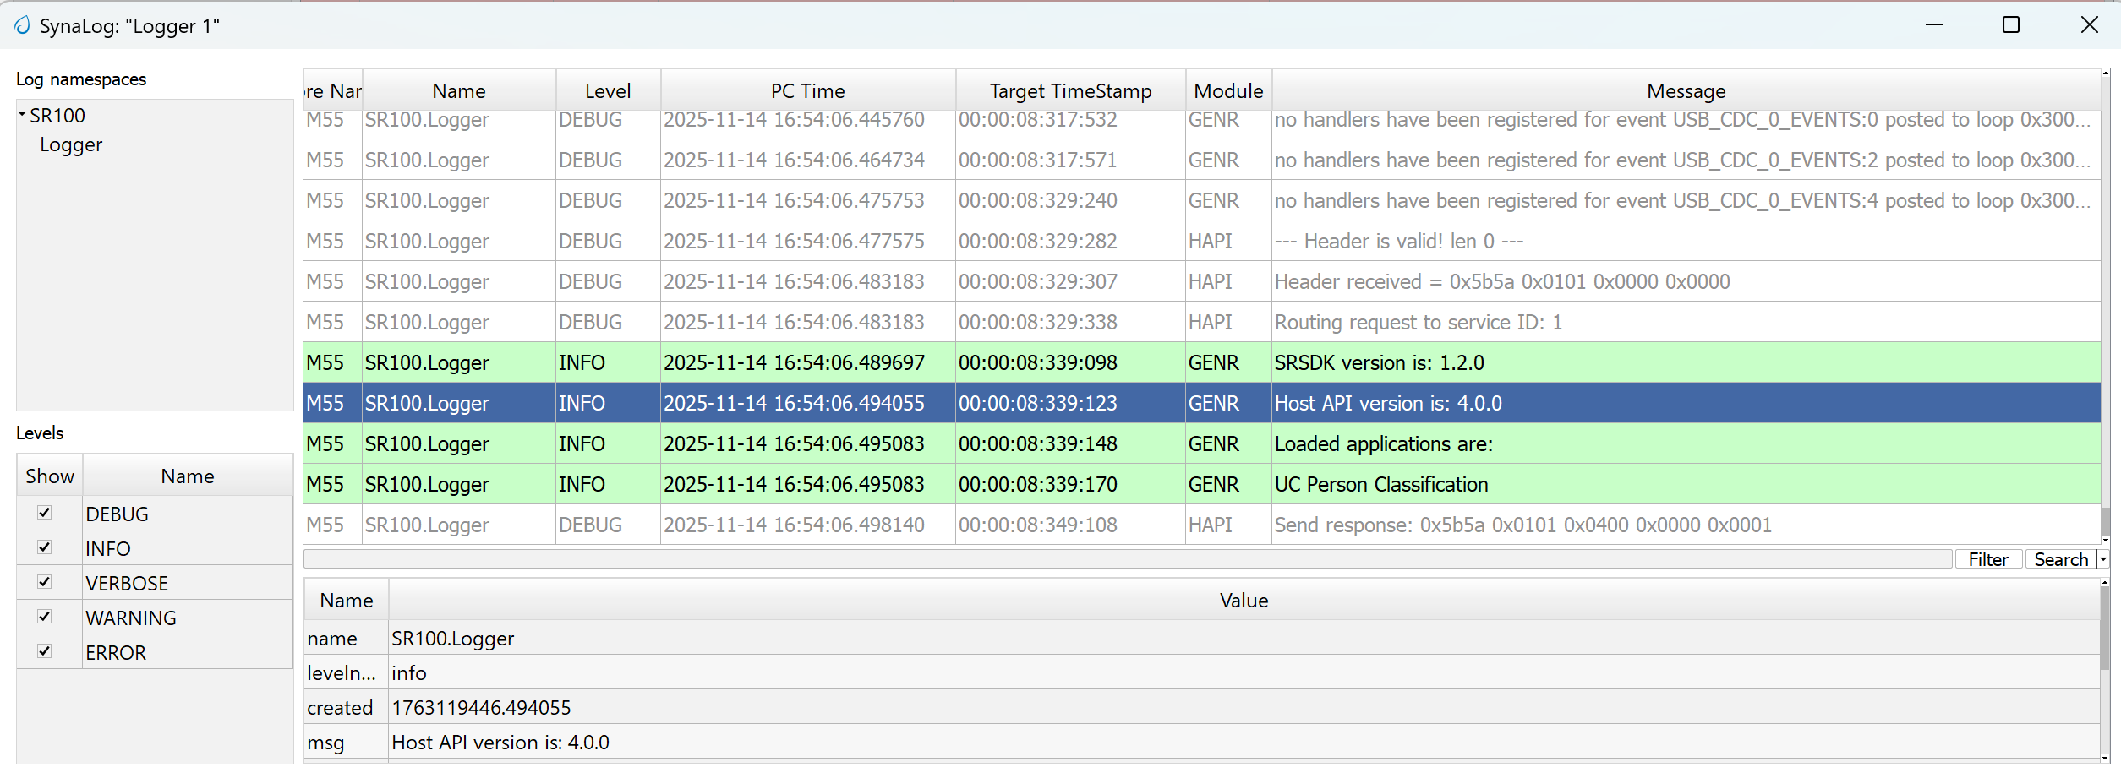Maximize the SynaLog window

pos(2011,25)
